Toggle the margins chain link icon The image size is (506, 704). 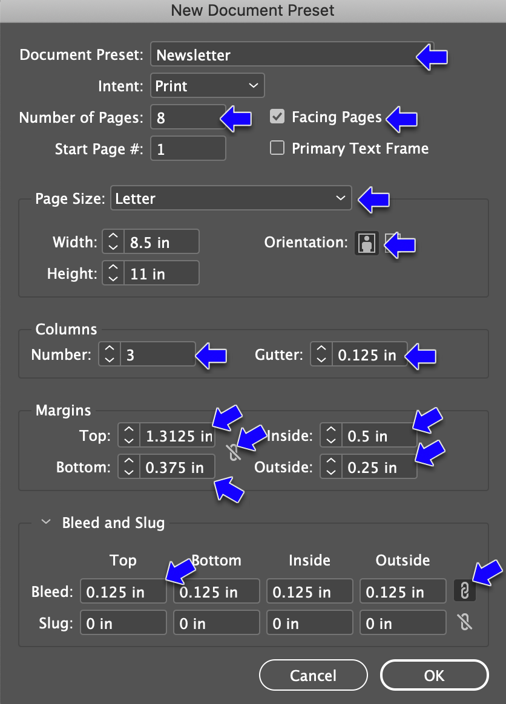(234, 452)
